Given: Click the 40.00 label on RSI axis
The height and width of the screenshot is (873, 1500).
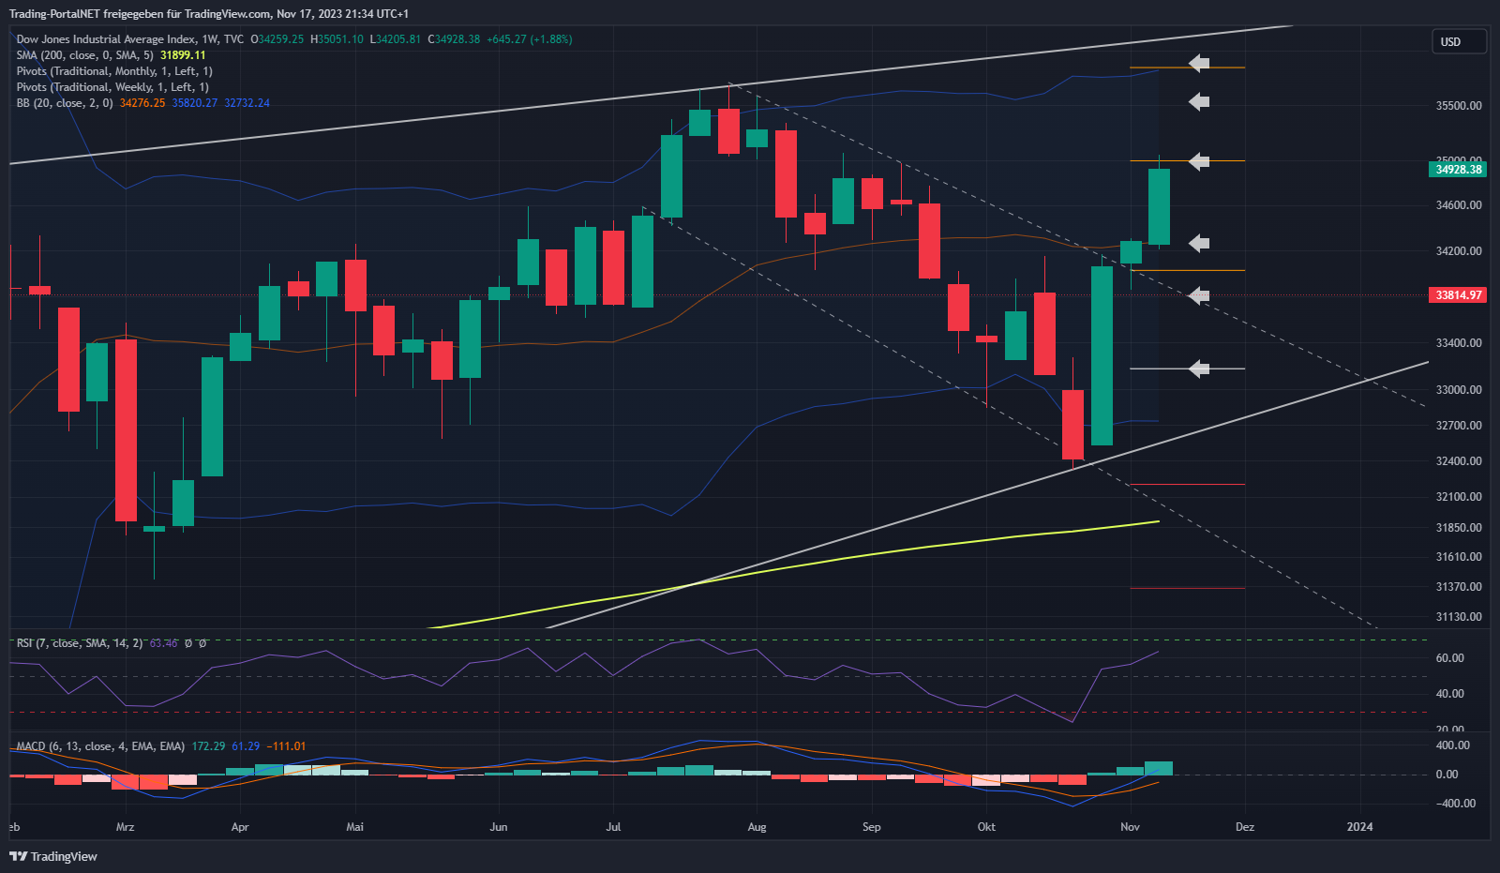Looking at the screenshot, I should pos(1449,694).
